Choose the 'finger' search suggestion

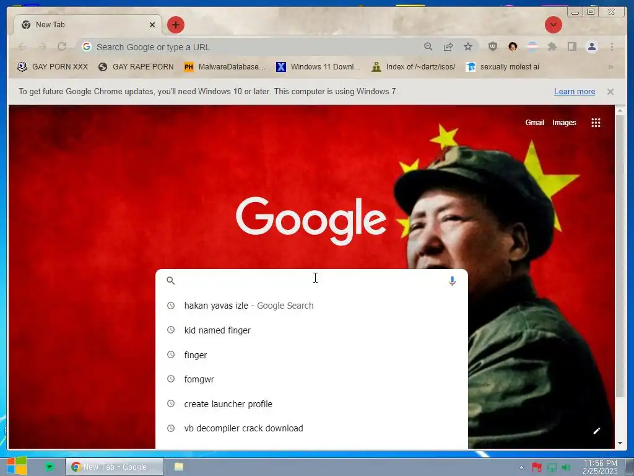pos(311,355)
